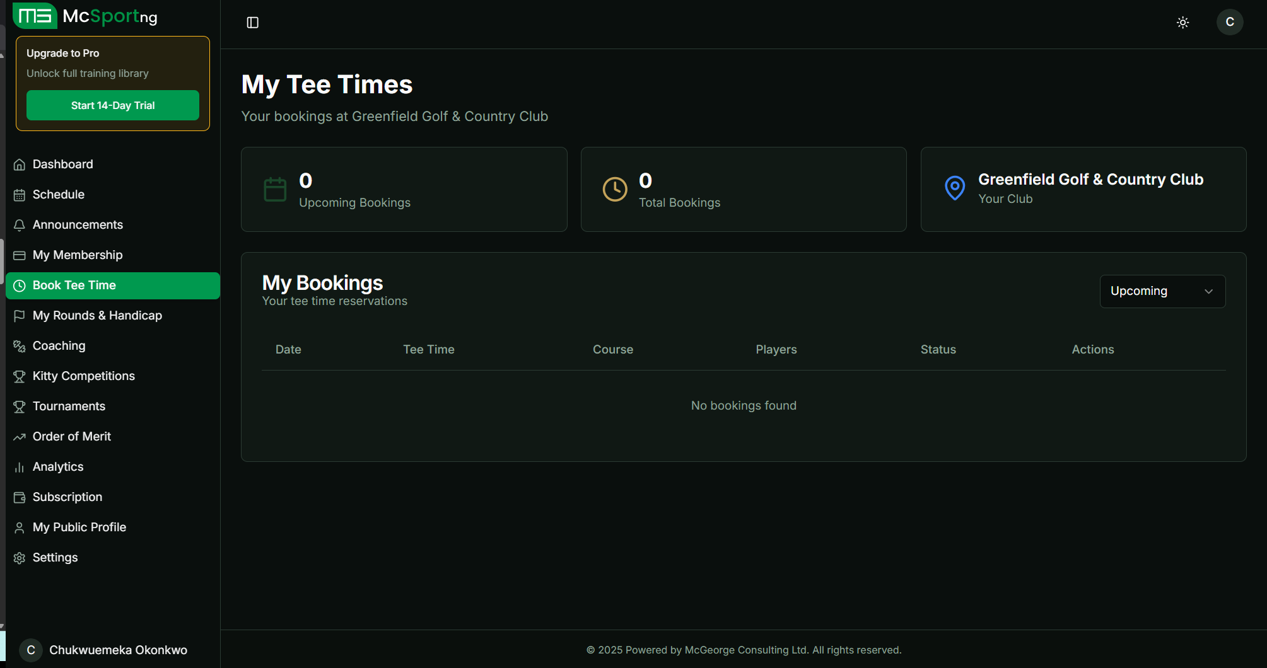The height and width of the screenshot is (668, 1267).
Task: Click the location pin icon for Greenfield club
Action: [955, 188]
